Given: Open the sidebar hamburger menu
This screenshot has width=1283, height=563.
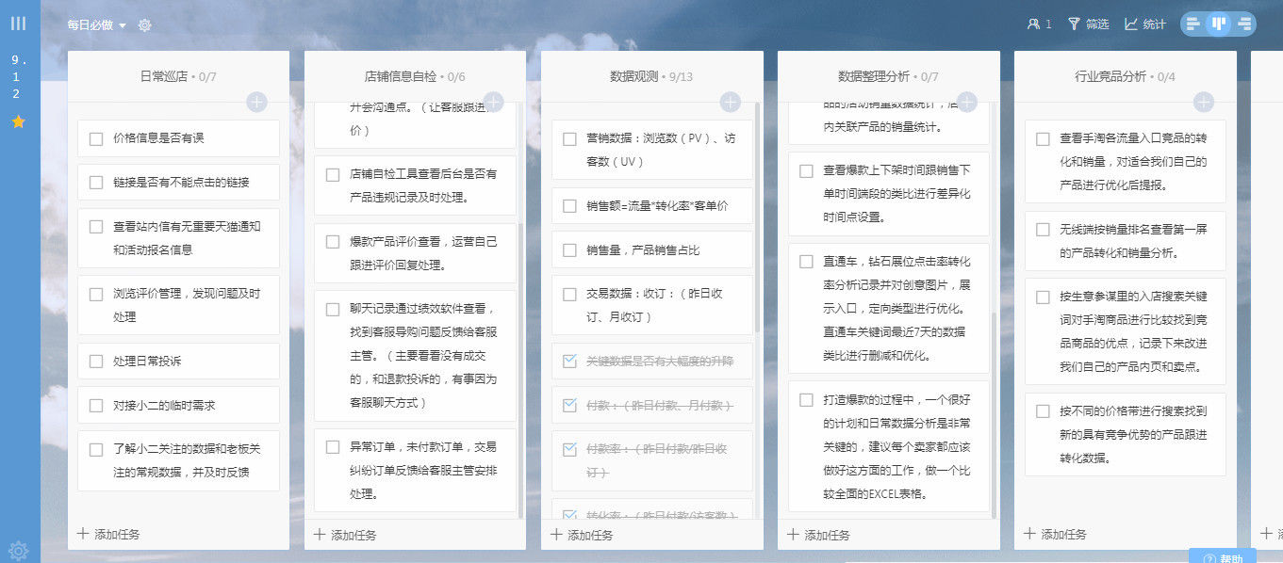Looking at the screenshot, I should point(17,23).
